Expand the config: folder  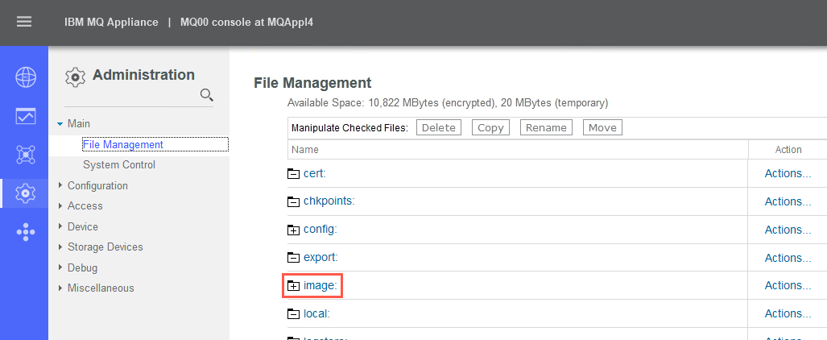tap(293, 230)
